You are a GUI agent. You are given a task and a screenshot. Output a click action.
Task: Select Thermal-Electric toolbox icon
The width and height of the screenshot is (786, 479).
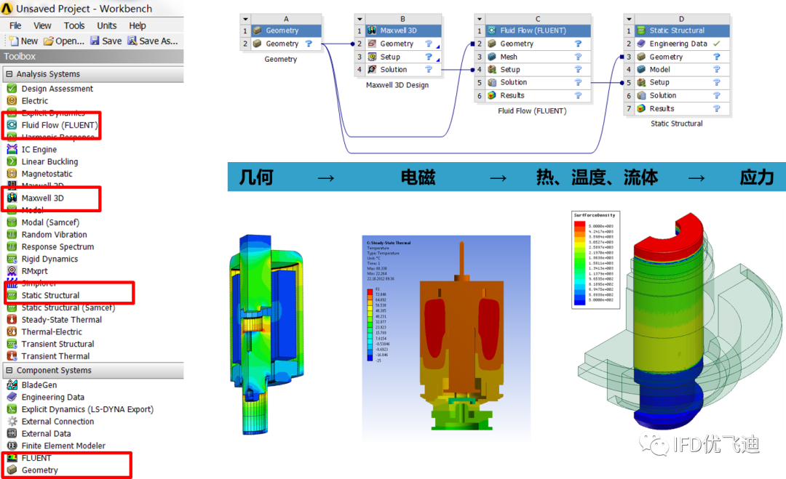[x=12, y=332]
